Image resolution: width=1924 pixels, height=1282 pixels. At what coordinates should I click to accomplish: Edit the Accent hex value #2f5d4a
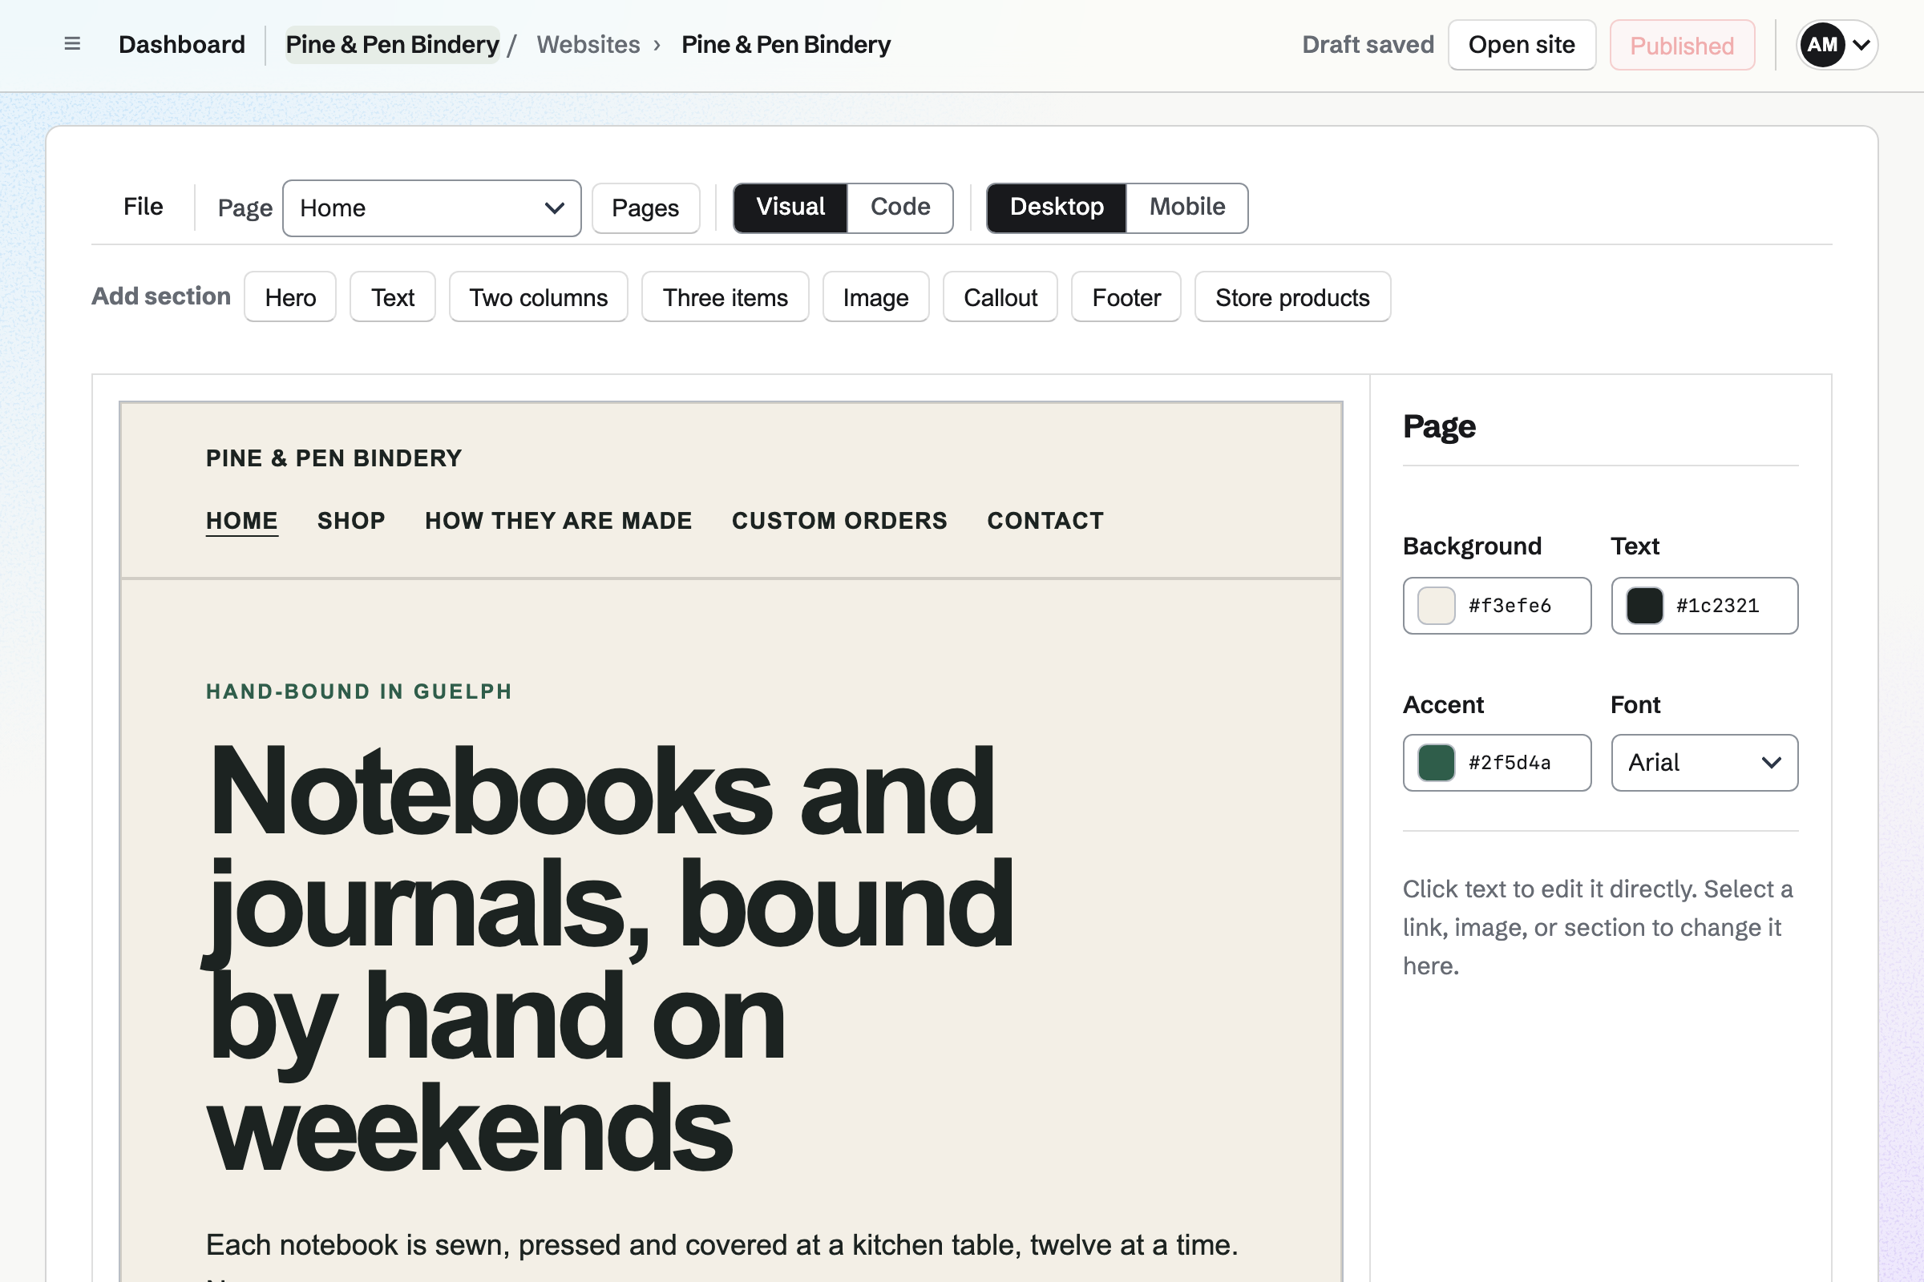(x=1510, y=763)
